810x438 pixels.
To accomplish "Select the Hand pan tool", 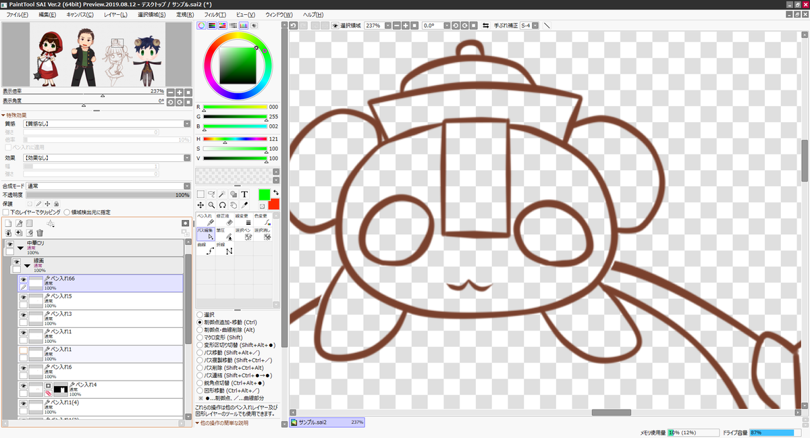I will [x=233, y=204].
